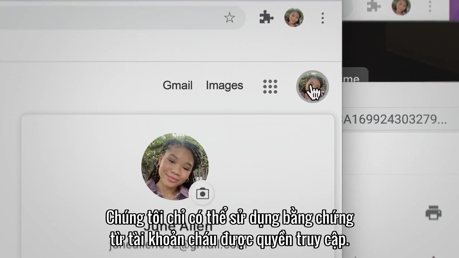The height and width of the screenshot is (258, 459).
Task: Click the large June Allen profile picture
Action: coord(175,167)
